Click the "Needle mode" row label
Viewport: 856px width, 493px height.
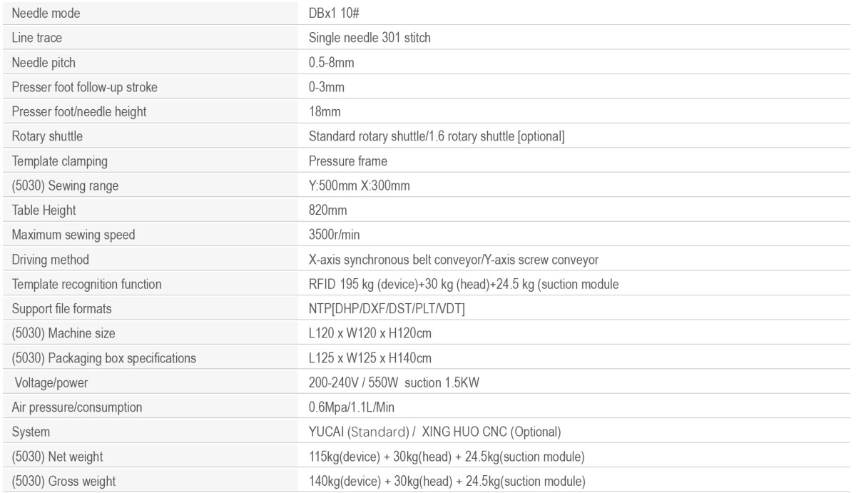pos(44,13)
